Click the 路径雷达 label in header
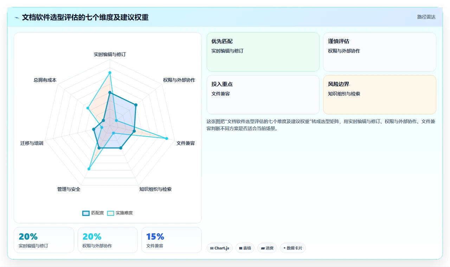The image size is (450, 267). click(x=426, y=17)
